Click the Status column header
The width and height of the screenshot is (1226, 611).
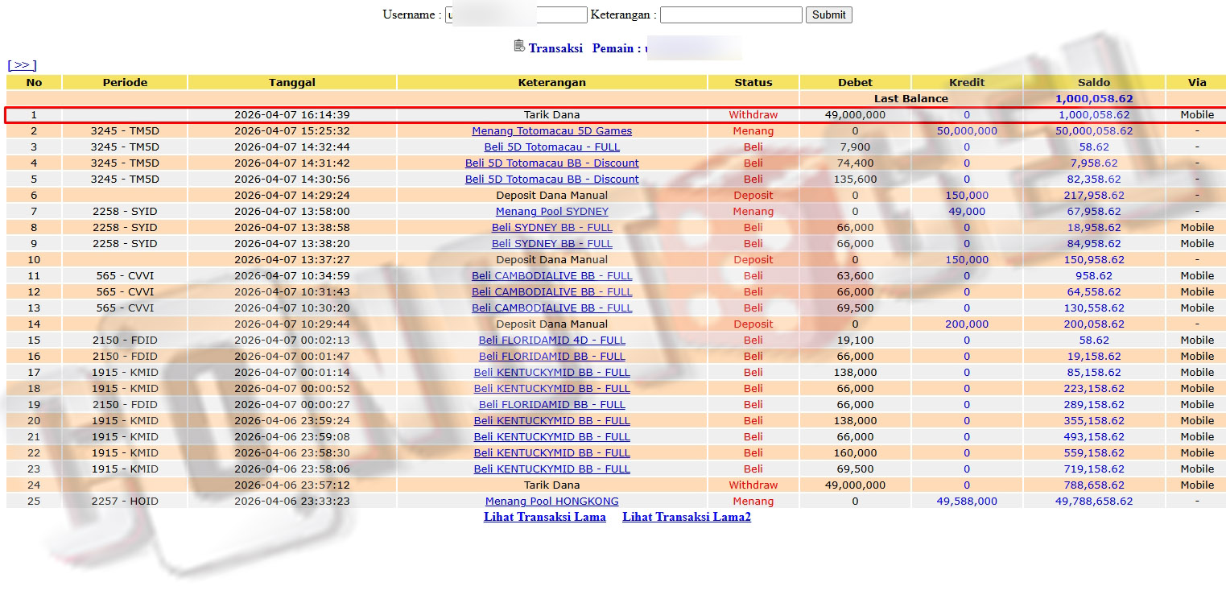pyautogui.click(x=753, y=82)
